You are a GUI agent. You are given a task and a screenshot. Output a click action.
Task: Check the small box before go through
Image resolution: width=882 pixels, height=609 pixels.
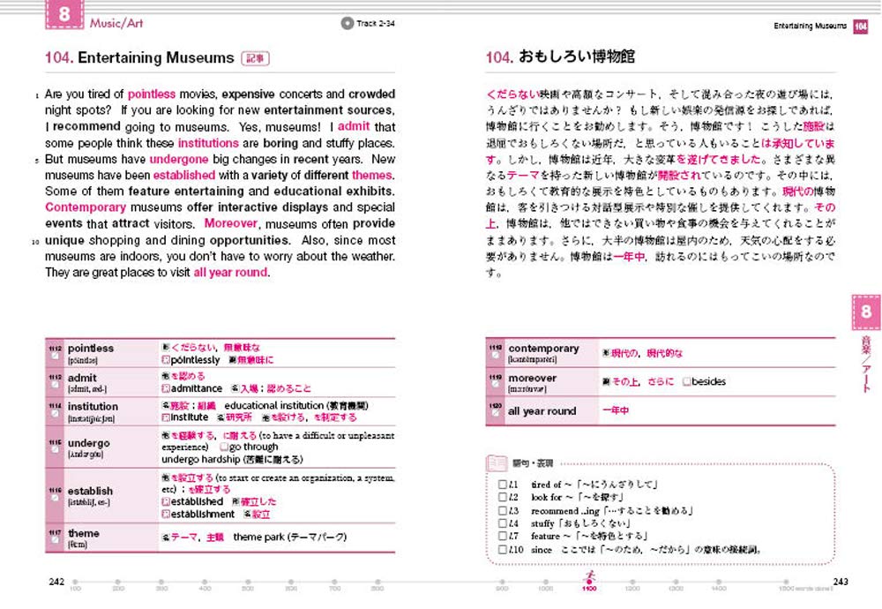click(224, 447)
